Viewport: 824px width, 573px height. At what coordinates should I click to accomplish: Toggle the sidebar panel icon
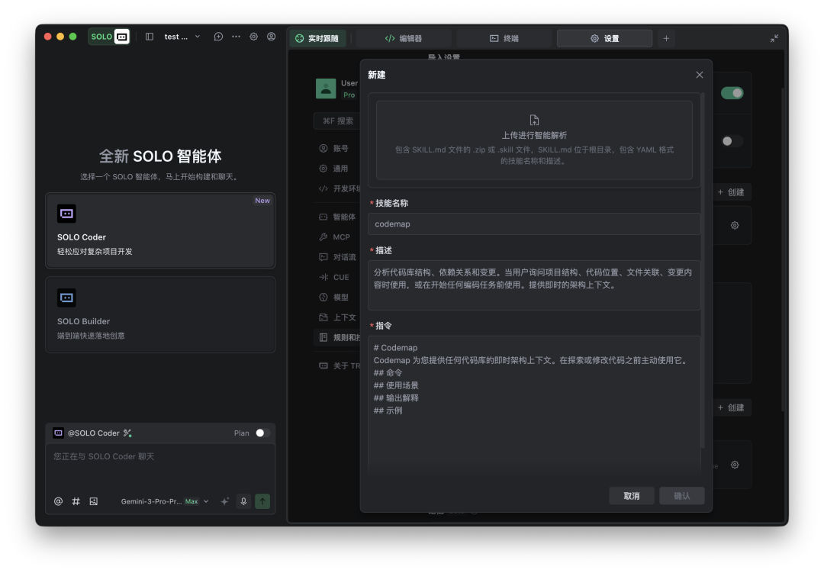[x=150, y=37]
